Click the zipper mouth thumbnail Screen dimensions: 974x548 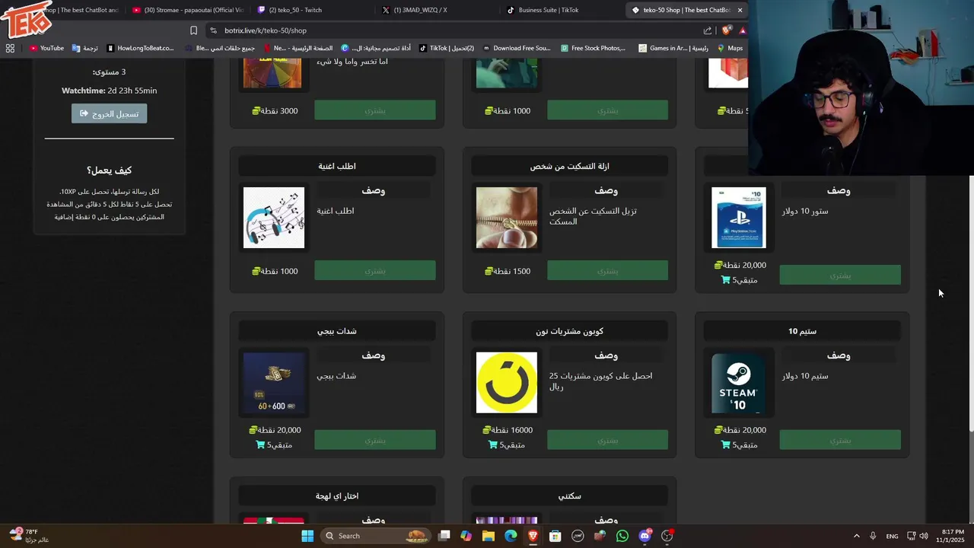coord(506,218)
